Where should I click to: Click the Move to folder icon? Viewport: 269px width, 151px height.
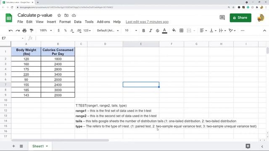pyautogui.click(x=66, y=16)
